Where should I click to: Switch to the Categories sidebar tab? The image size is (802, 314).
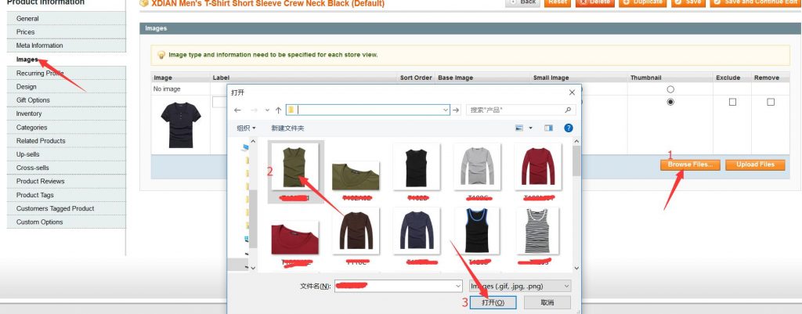pos(31,127)
